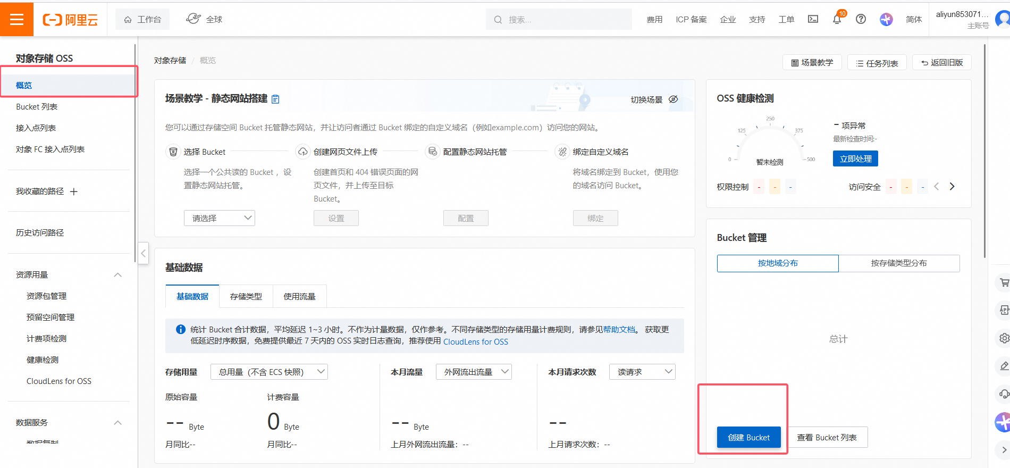This screenshot has width=1010, height=468.
Task: Open the 简体 language selector
Action: point(914,20)
